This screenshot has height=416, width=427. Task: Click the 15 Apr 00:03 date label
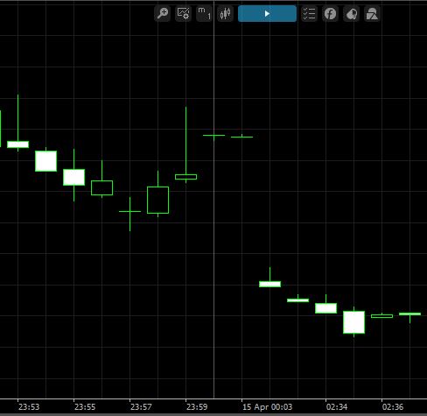[x=267, y=406]
